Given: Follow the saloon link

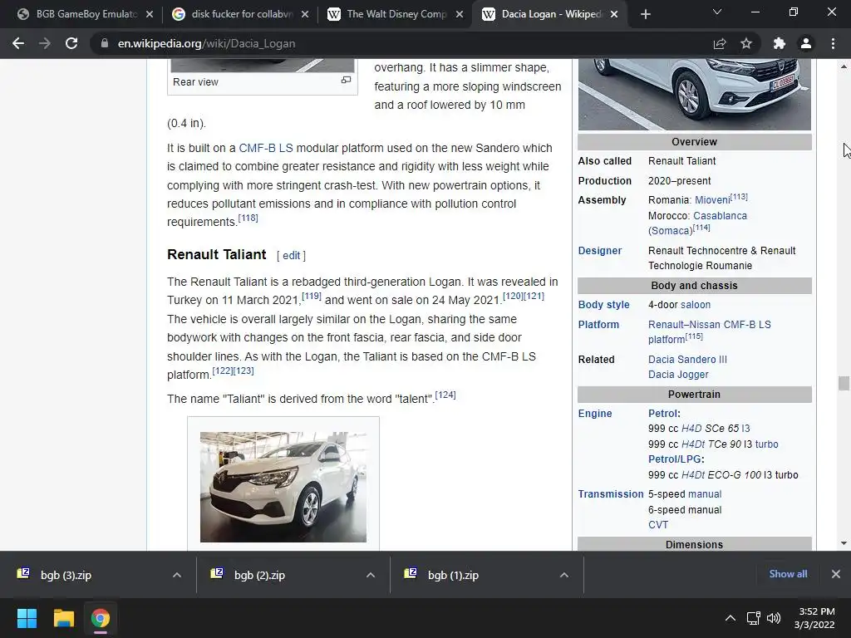Looking at the screenshot, I should pos(696,305).
